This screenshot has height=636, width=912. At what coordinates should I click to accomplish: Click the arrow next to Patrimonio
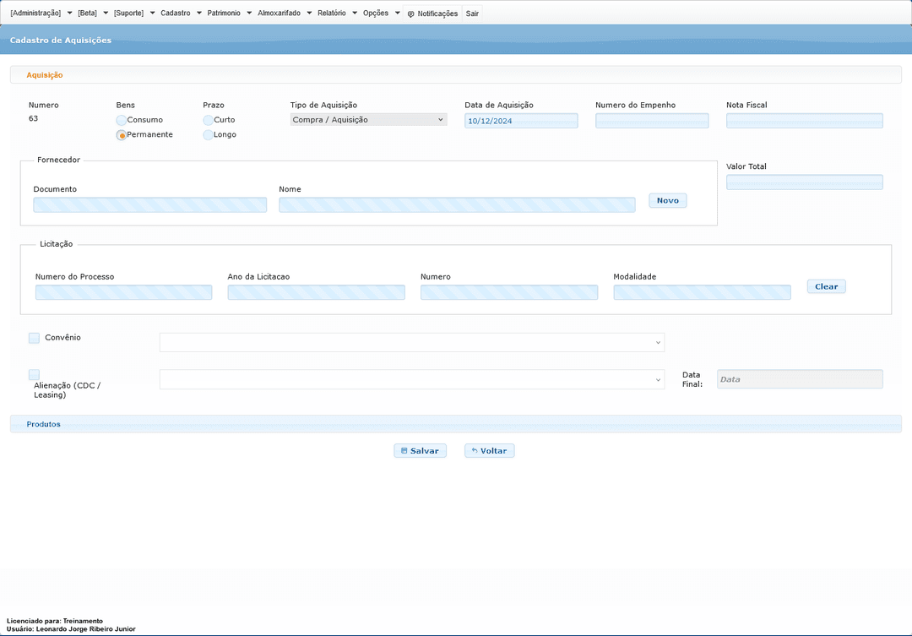coord(249,13)
